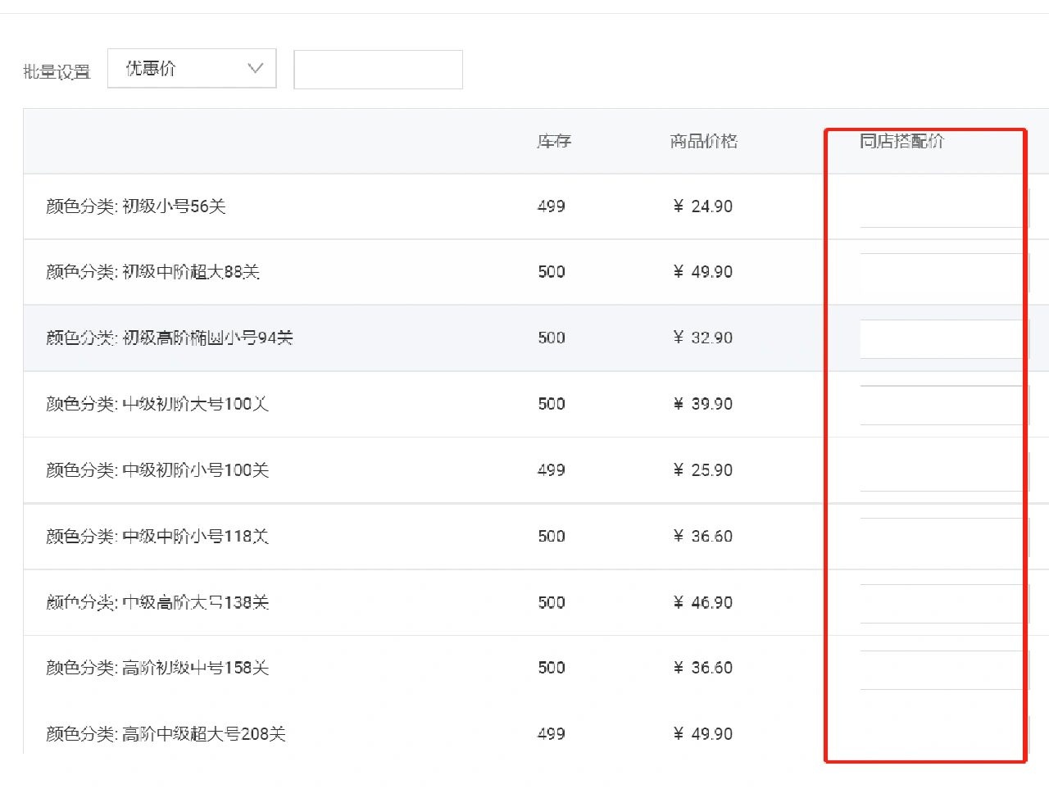Click the ¥ 32.90 price cell
The width and height of the screenshot is (1049, 789).
click(x=702, y=338)
